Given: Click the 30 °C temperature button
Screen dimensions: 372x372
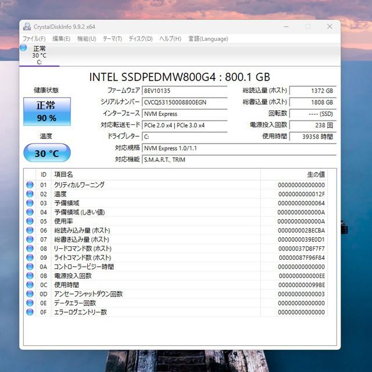Looking at the screenshot, I should pyautogui.click(x=47, y=153).
